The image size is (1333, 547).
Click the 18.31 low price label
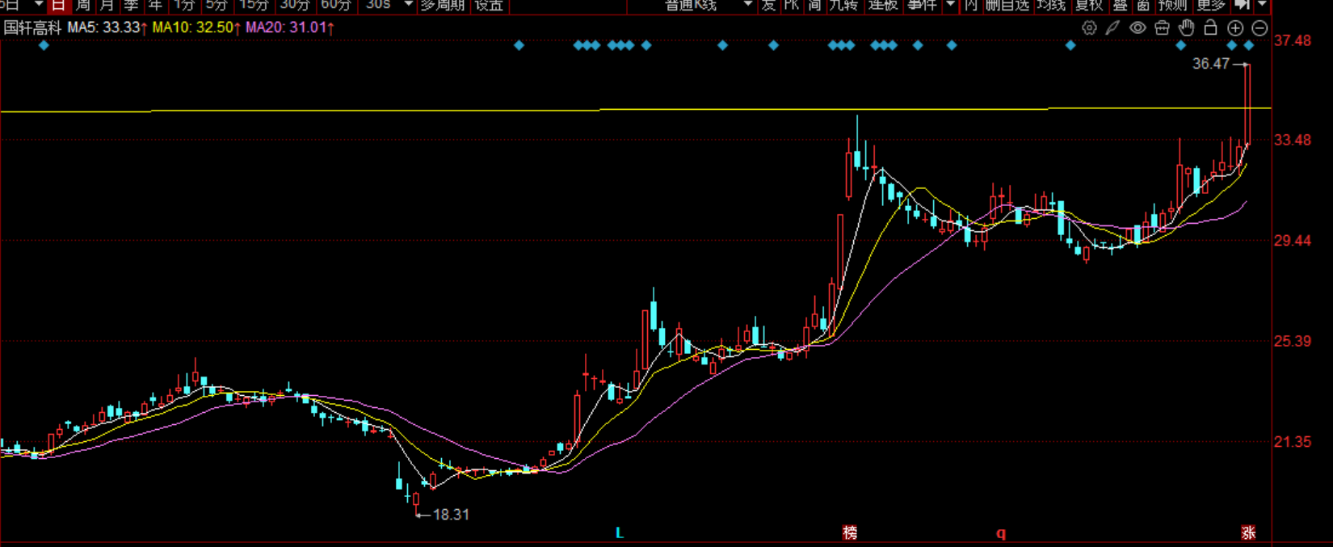pyautogui.click(x=451, y=515)
